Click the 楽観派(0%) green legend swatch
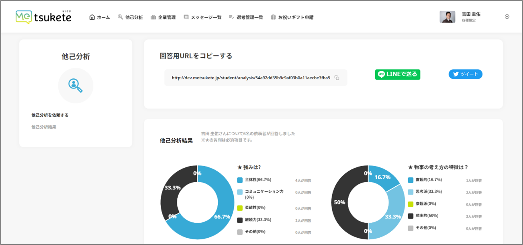Viewport: 523px width, 245px height. (x=411, y=204)
